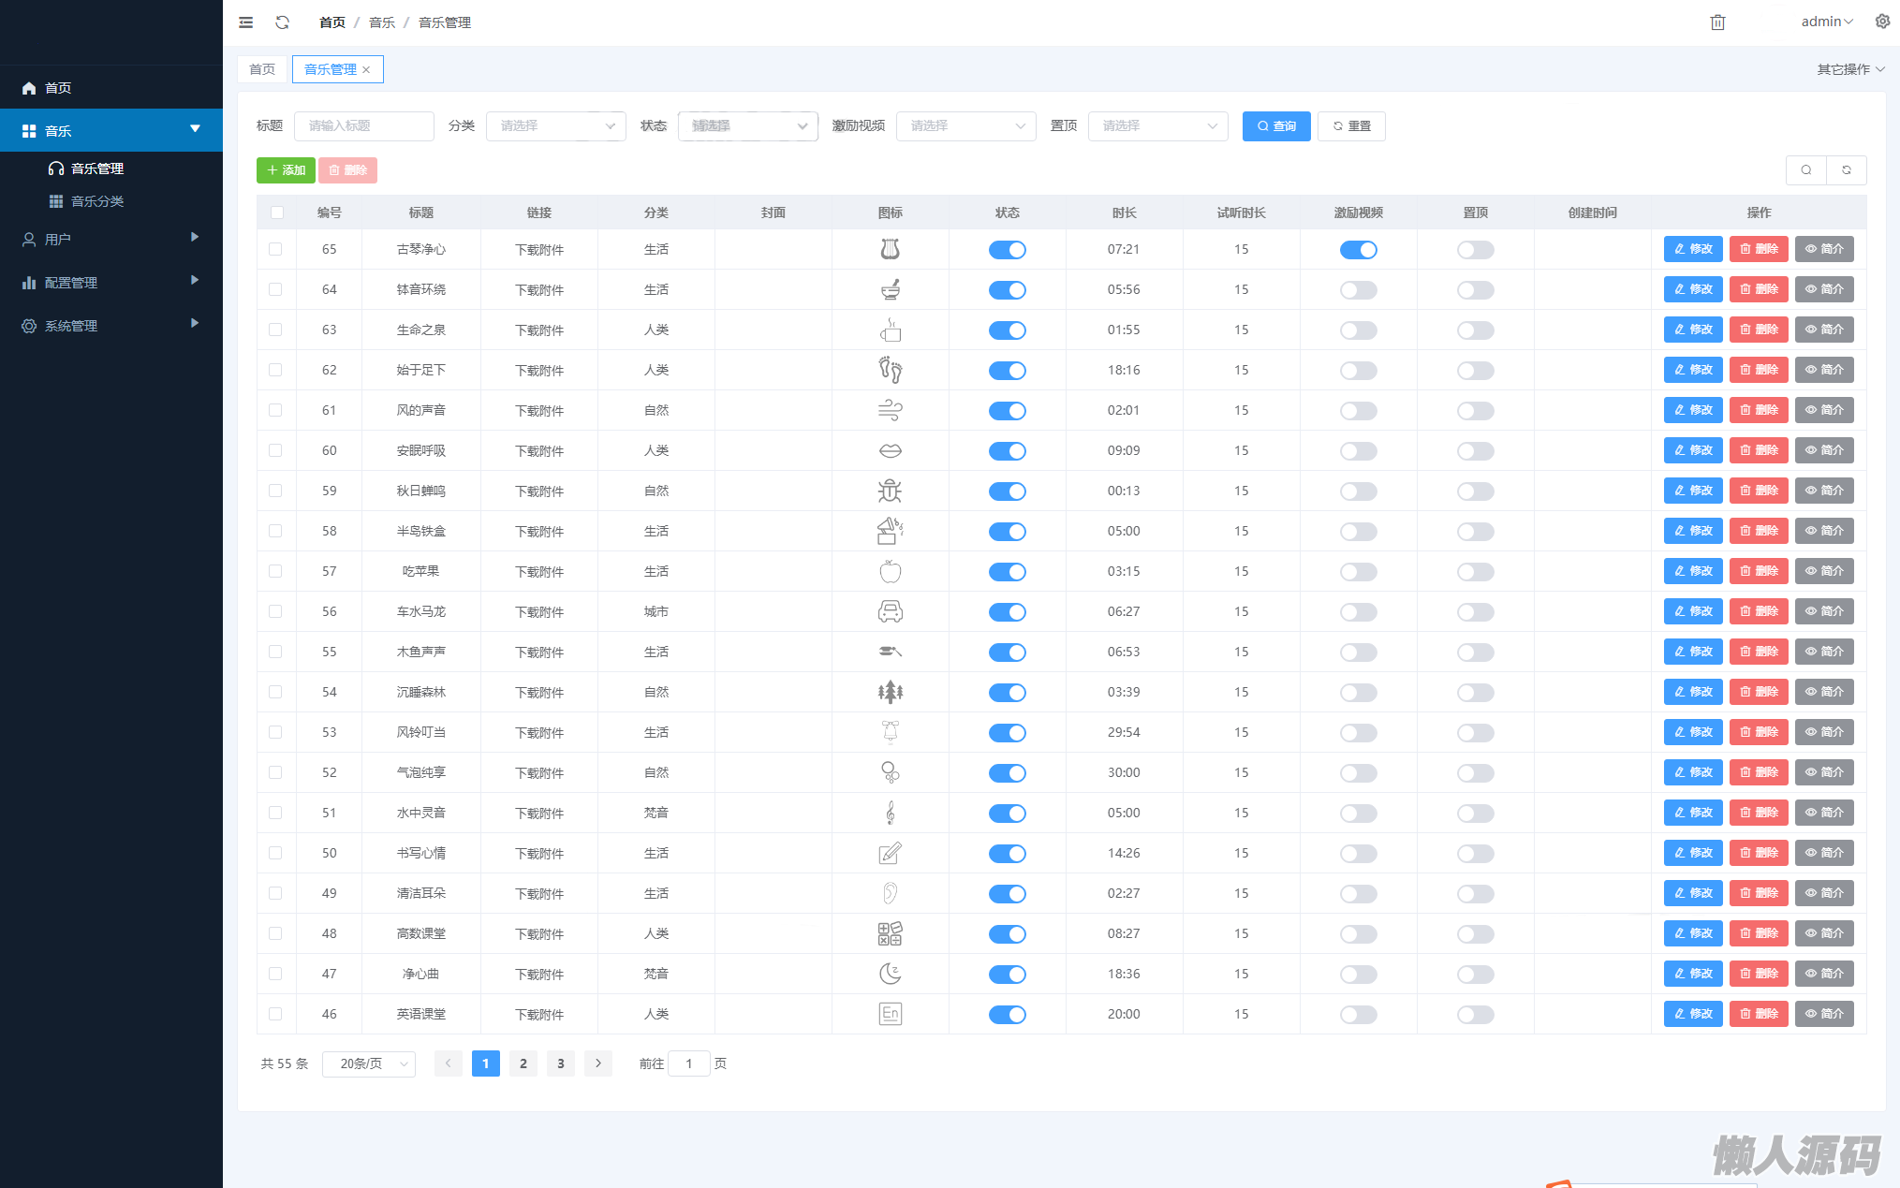1900x1188 pixels.
Task: Click the refresh icon beside the breadcrumb
Action: (282, 22)
